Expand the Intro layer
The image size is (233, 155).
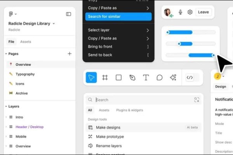pos(6,117)
